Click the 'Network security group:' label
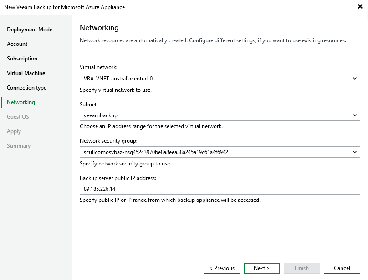This screenshot has height=280, width=368. point(109,141)
